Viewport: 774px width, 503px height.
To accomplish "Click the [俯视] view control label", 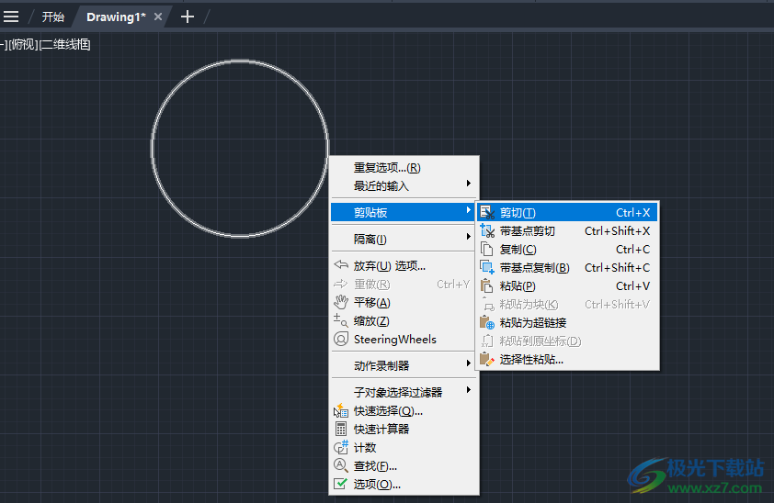I will coord(23,44).
